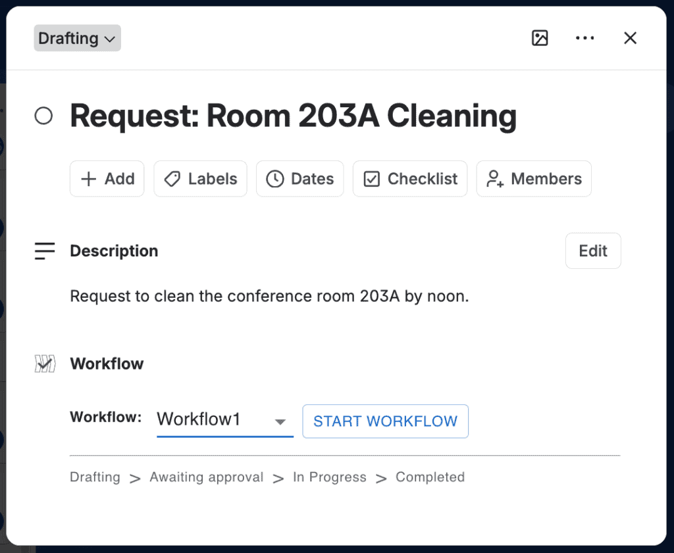
Task: Click the card title Request: Room 203A Cleaning
Action: (x=293, y=116)
